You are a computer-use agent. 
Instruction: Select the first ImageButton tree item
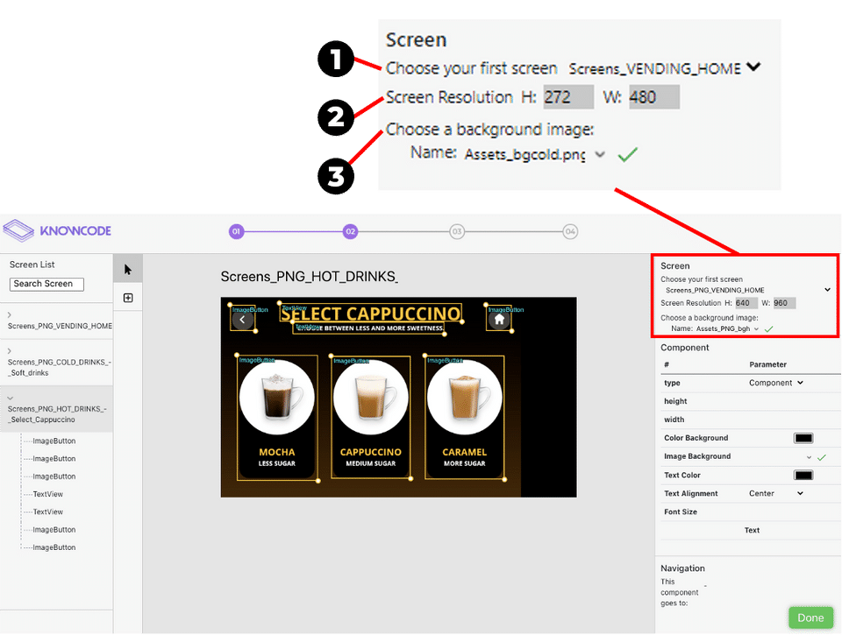[x=54, y=441]
